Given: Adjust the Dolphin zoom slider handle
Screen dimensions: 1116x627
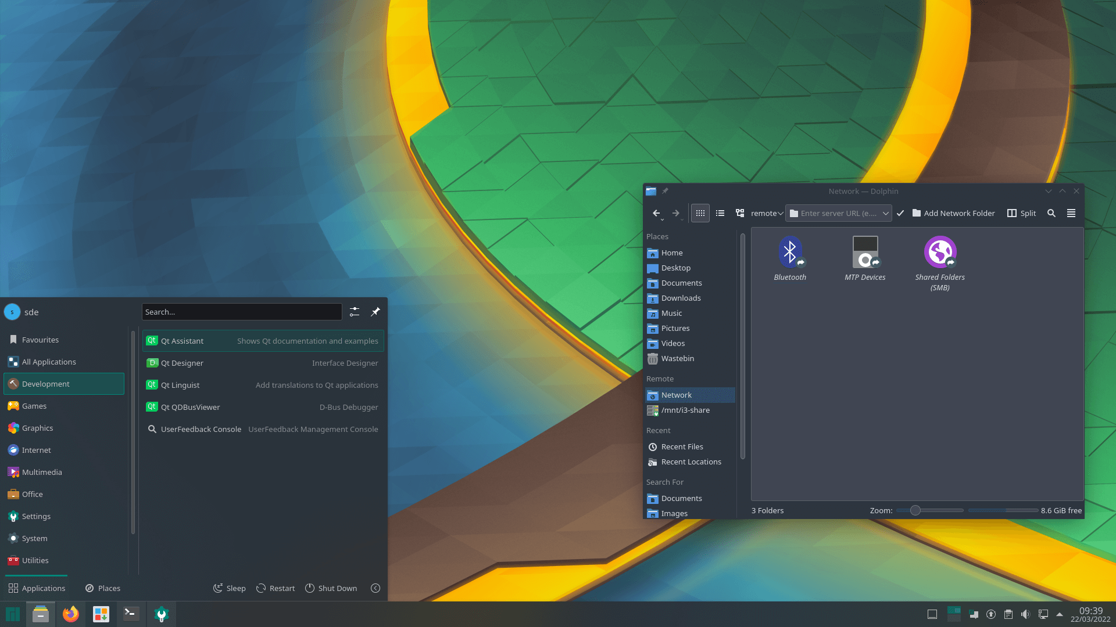Looking at the screenshot, I should pos(915,511).
